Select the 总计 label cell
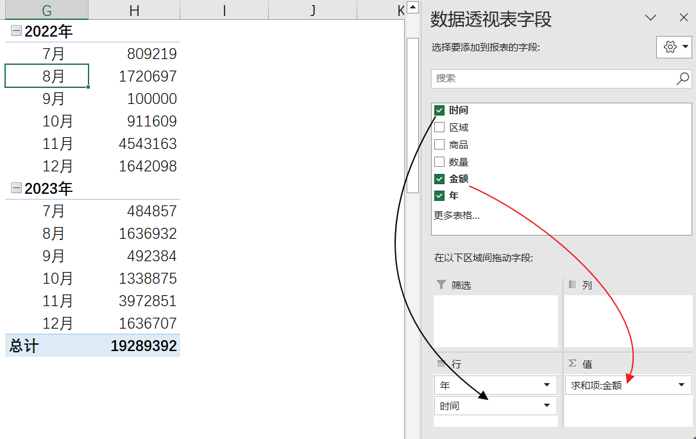The width and height of the screenshot is (696, 439). tap(47, 346)
